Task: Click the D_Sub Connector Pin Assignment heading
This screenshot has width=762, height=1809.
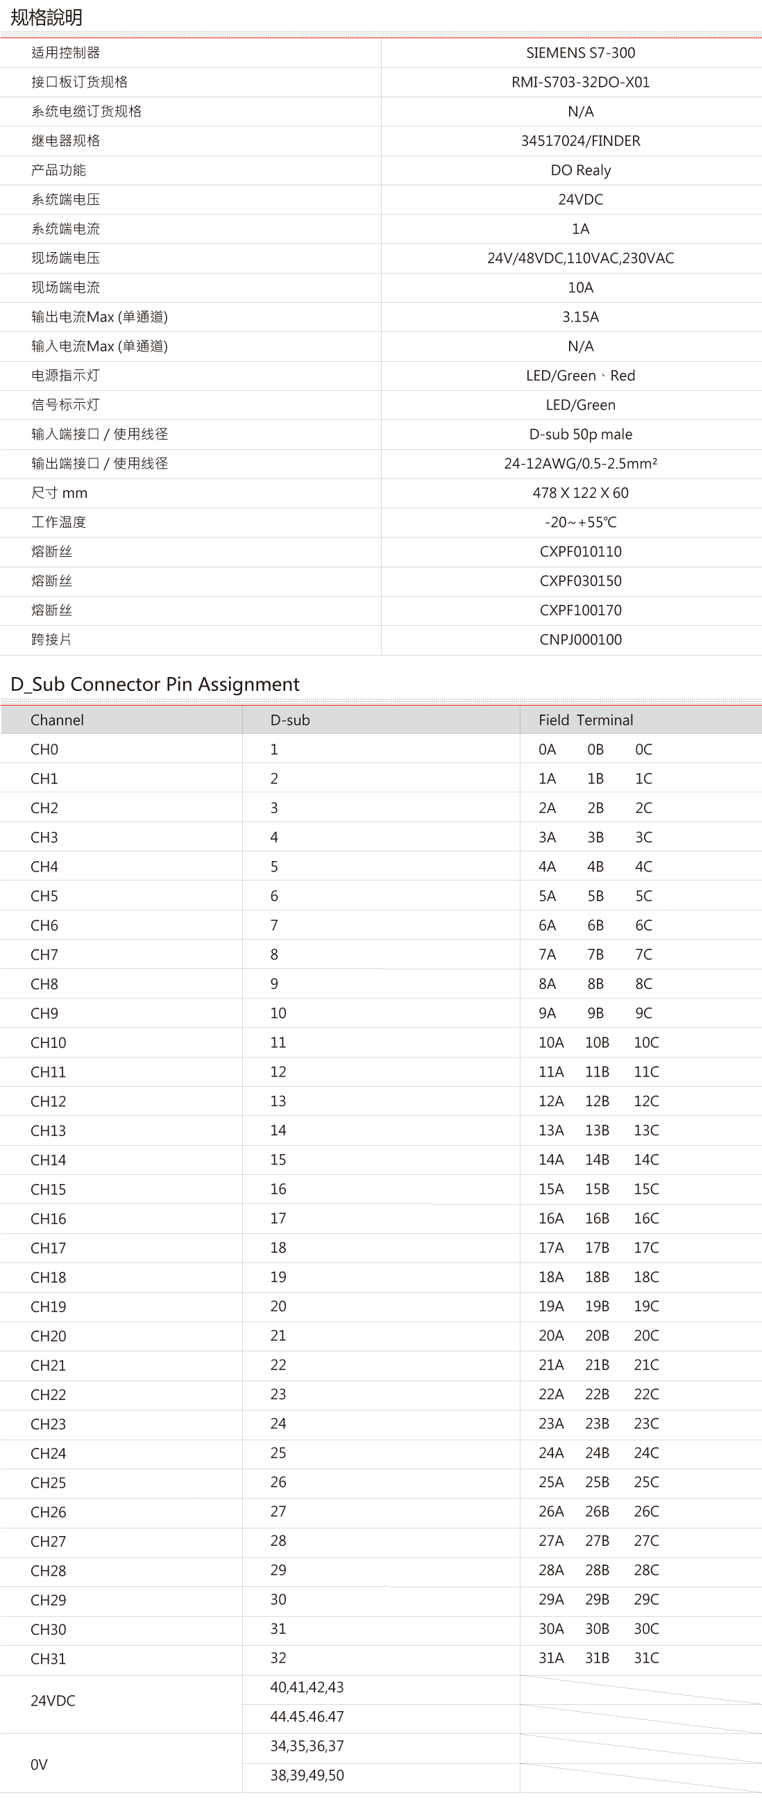Action: [x=155, y=684]
